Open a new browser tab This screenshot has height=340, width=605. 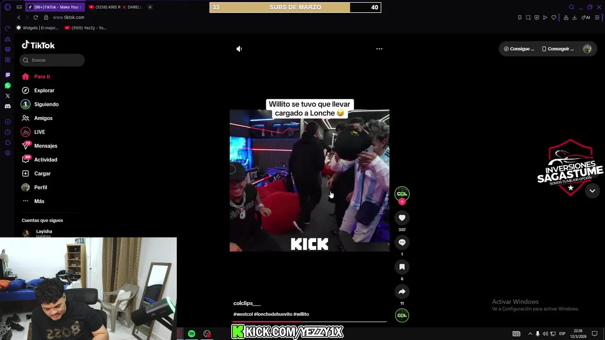pos(150,7)
